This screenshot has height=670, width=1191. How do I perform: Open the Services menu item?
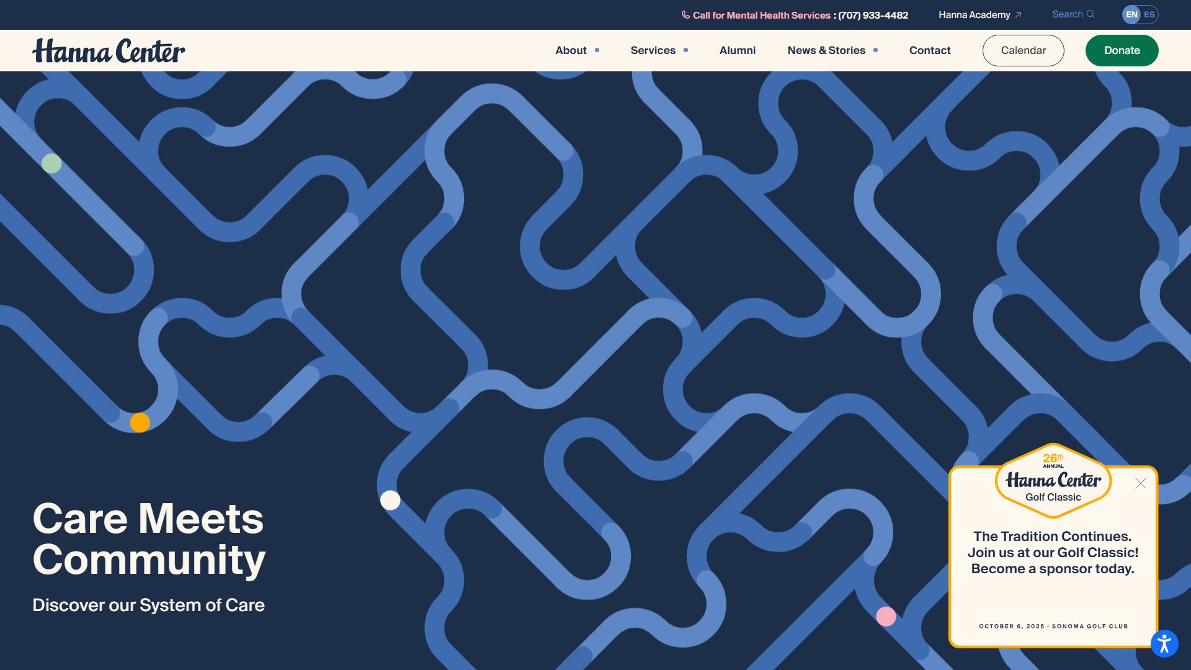(653, 50)
